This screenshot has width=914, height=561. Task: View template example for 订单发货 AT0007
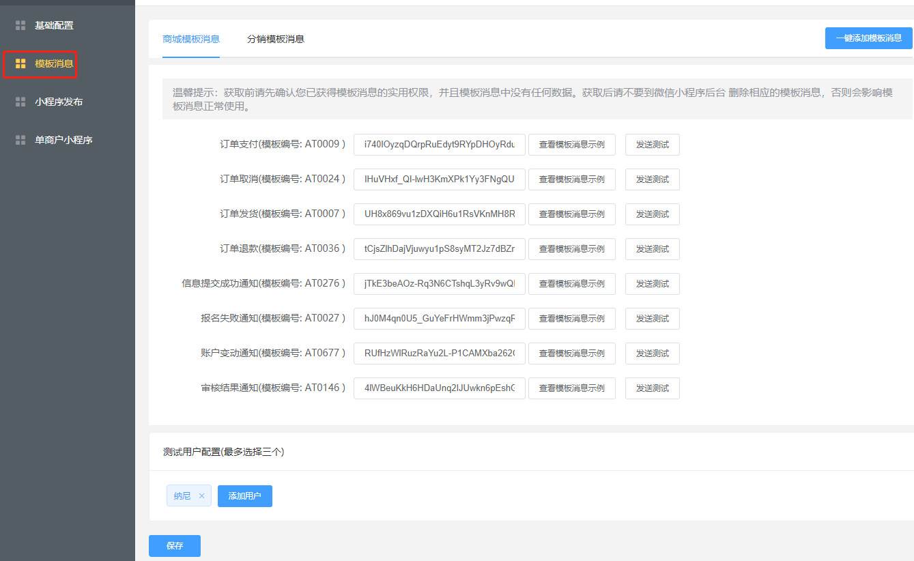coord(572,214)
